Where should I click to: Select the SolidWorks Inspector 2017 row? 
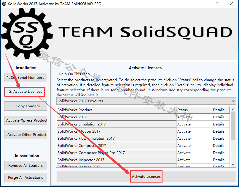(116, 160)
